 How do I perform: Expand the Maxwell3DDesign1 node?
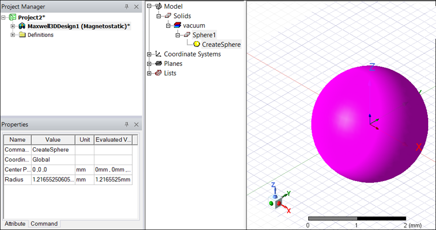[x=13, y=26]
